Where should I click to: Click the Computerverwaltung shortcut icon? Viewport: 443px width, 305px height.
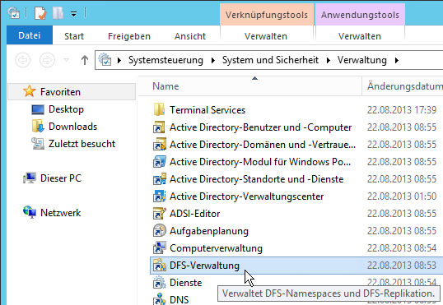pos(160,248)
